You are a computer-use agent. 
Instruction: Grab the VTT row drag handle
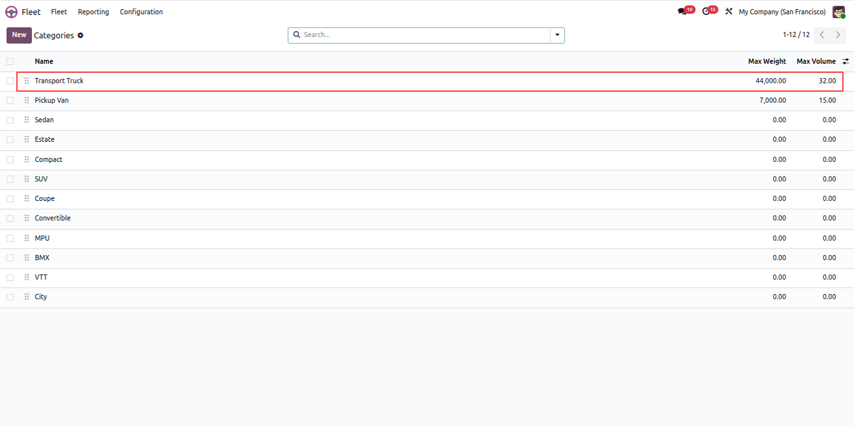(27, 277)
